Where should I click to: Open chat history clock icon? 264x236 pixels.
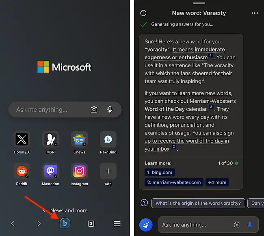coord(143,13)
